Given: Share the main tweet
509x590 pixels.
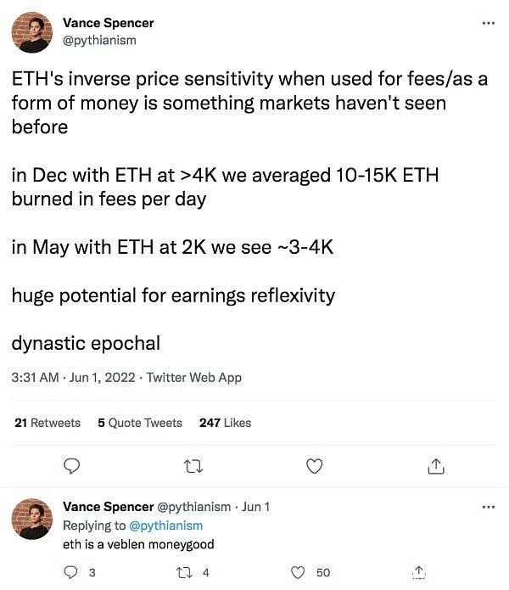Looking at the screenshot, I should (x=435, y=465).
